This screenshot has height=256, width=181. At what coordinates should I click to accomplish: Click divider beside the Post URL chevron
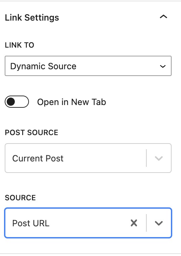pos(146,223)
